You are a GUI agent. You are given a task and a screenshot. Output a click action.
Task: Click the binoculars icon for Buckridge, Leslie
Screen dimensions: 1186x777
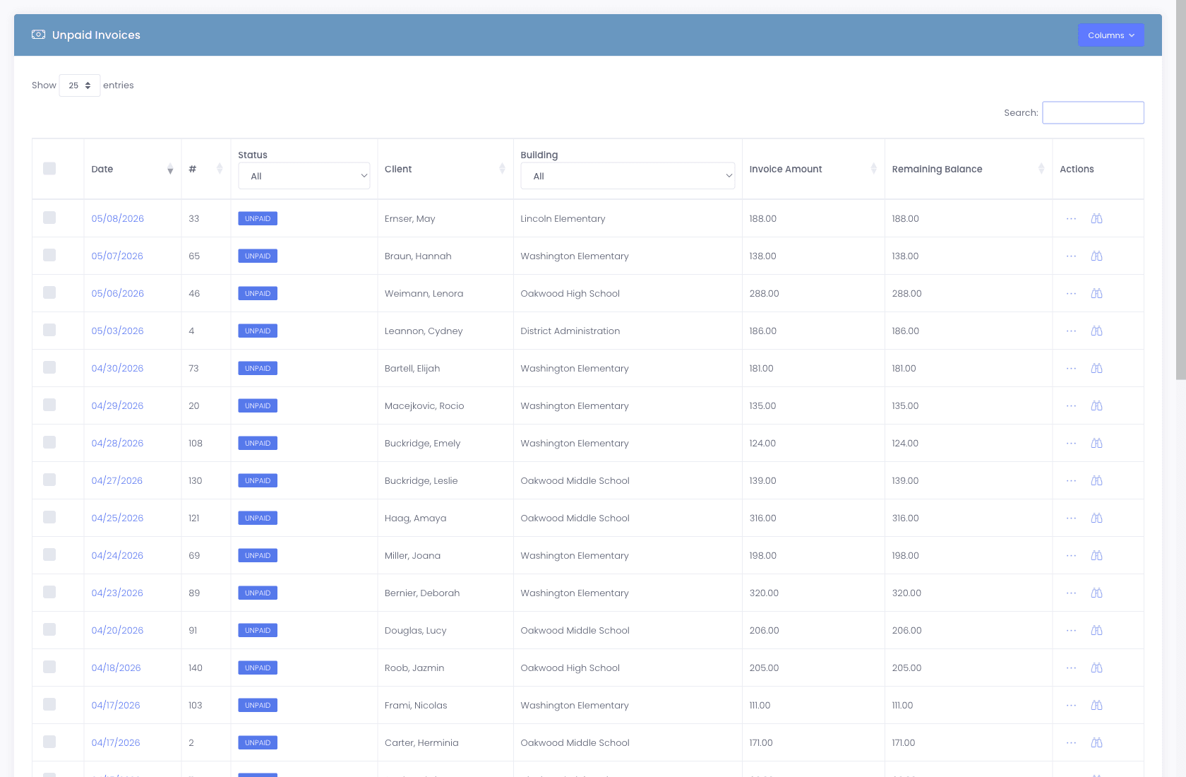(x=1096, y=481)
